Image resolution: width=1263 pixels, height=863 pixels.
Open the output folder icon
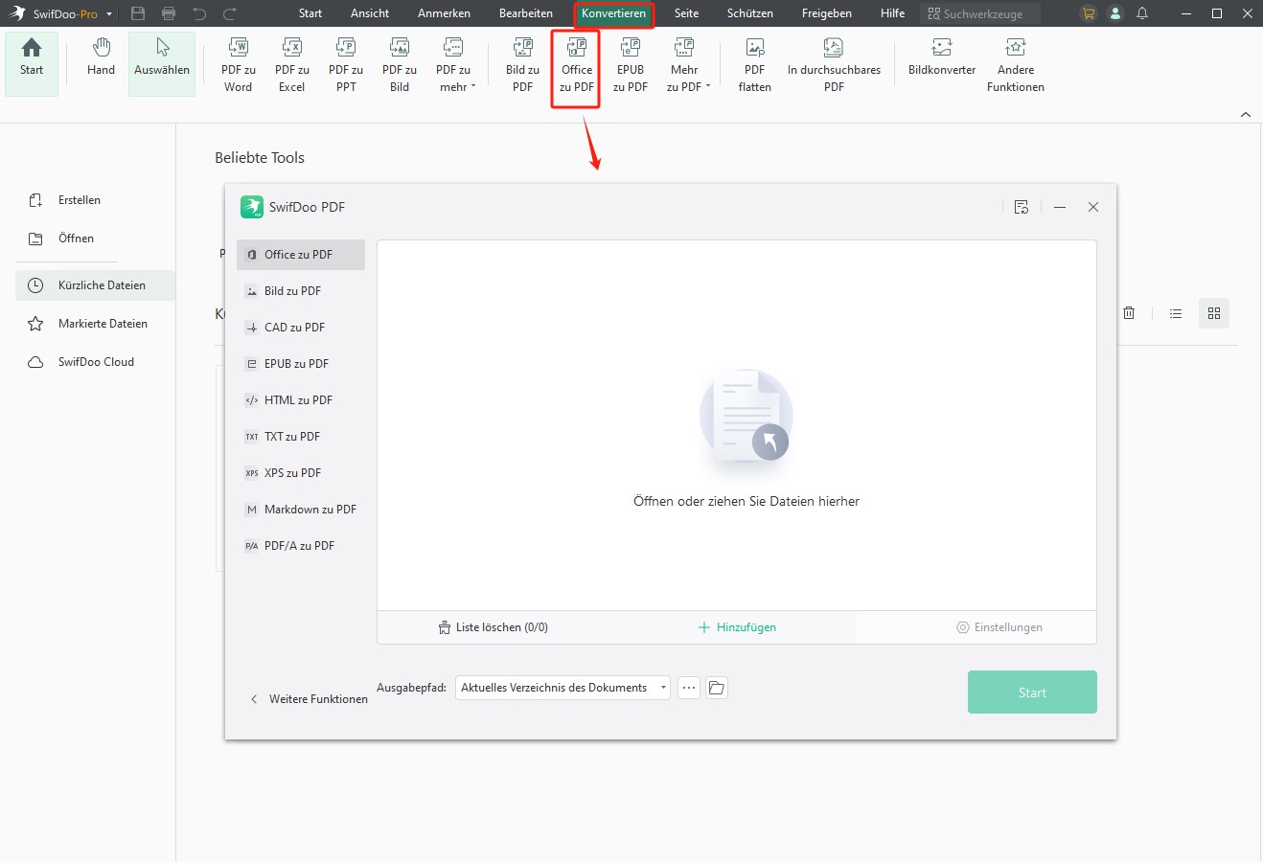pyautogui.click(x=717, y=688)
